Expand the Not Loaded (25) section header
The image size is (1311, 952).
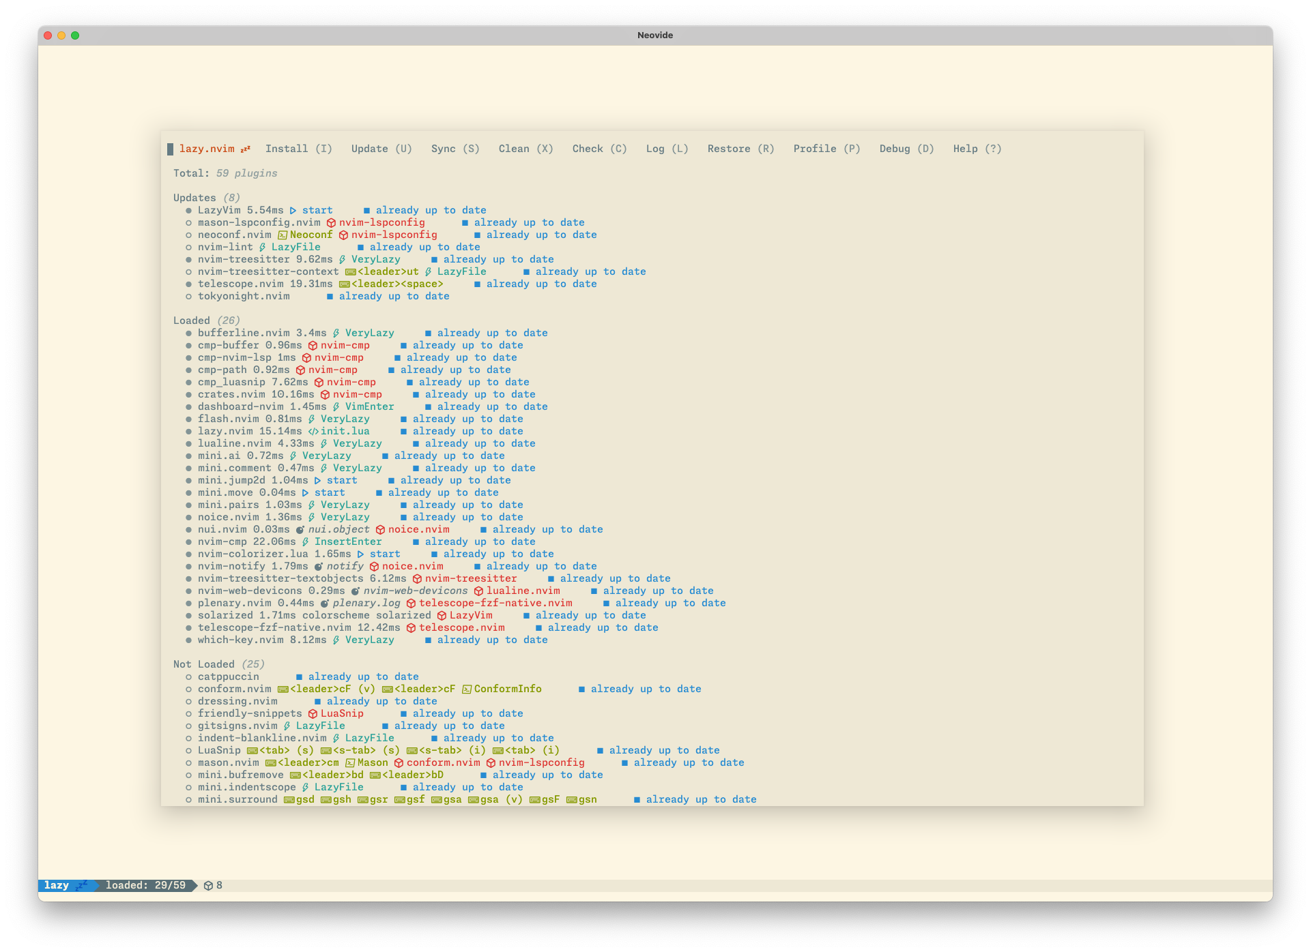218,664
